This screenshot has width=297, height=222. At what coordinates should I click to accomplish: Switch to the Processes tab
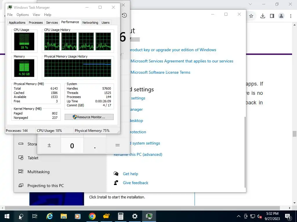[x=36, y=23]
